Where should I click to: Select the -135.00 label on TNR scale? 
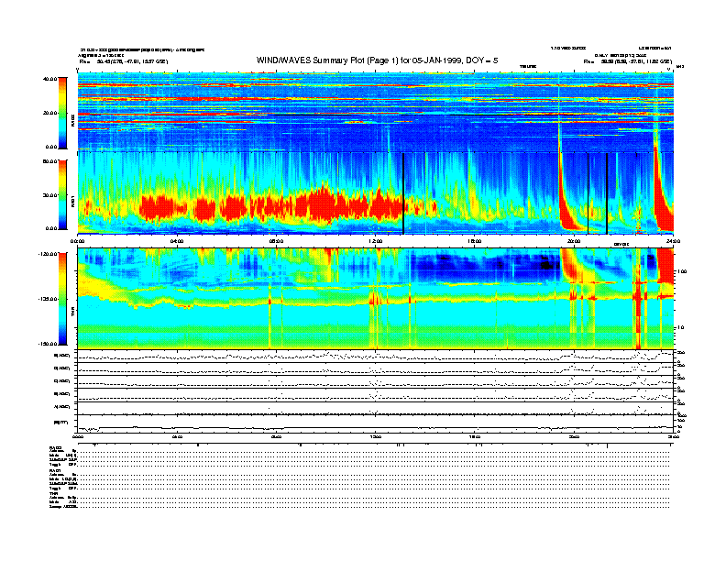click(48, 299)
